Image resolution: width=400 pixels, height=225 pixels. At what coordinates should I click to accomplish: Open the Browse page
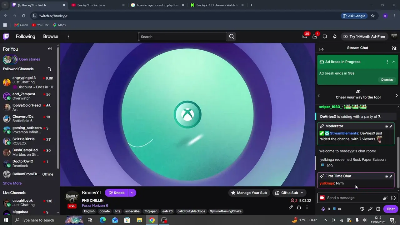(51, 37)
